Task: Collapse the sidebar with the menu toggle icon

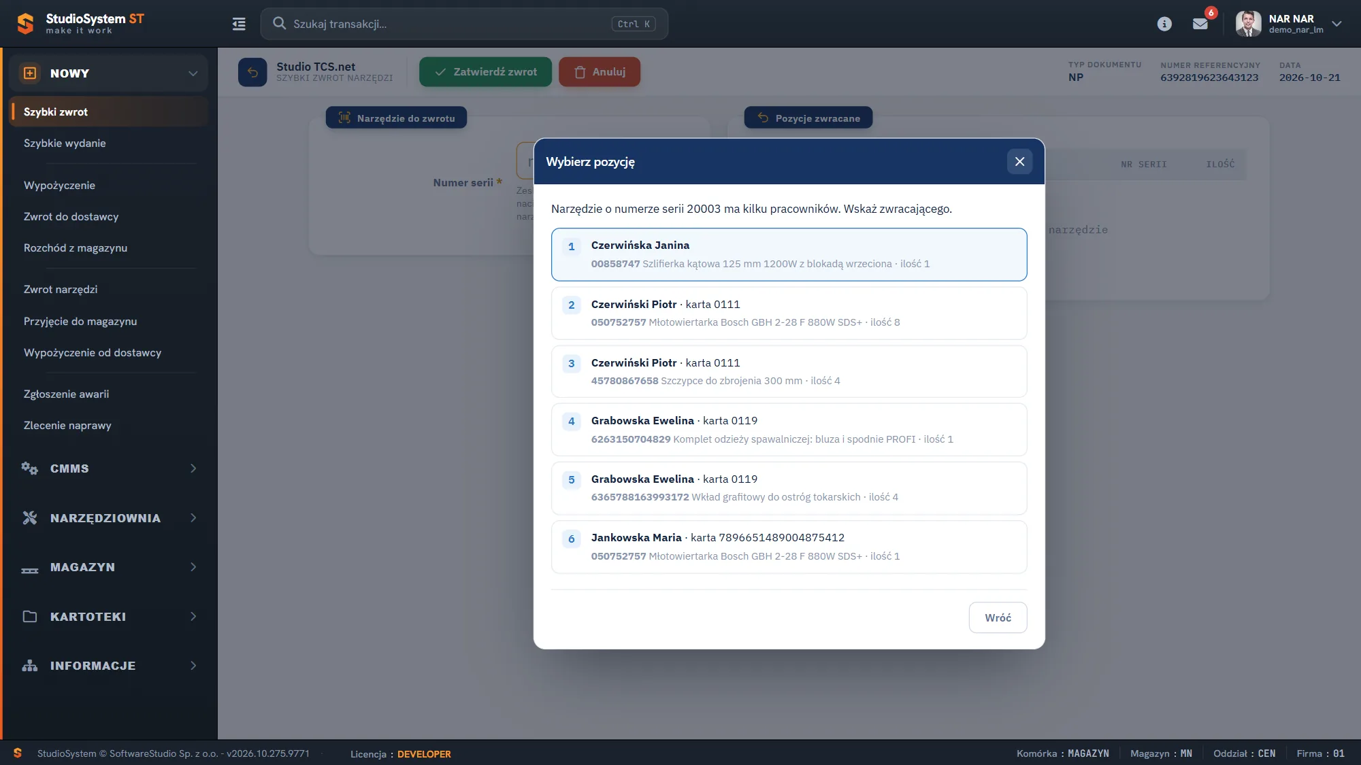Action: point(239,24)
